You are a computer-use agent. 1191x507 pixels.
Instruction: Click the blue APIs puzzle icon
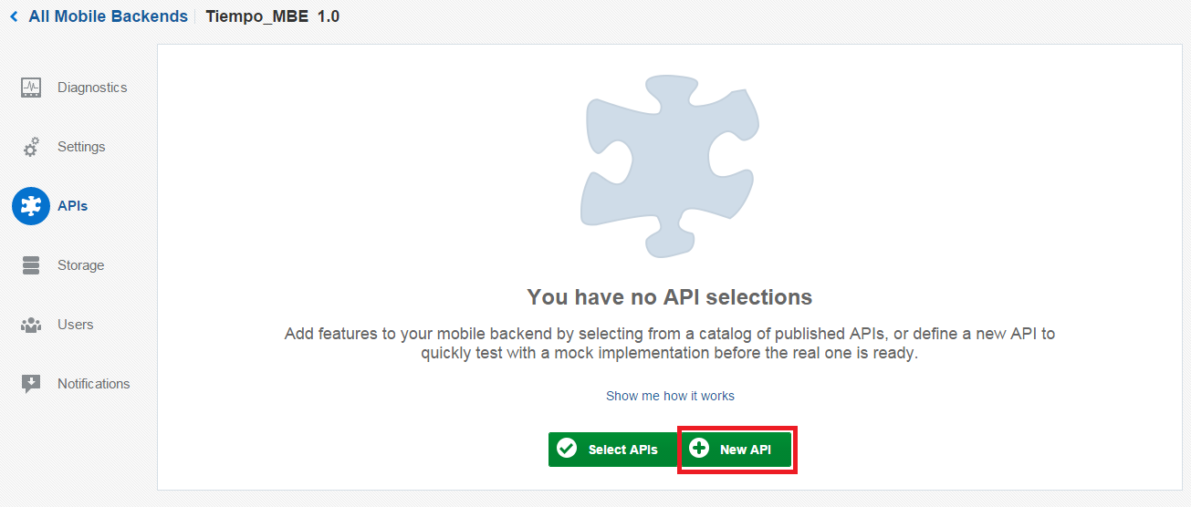coord(31,206)
